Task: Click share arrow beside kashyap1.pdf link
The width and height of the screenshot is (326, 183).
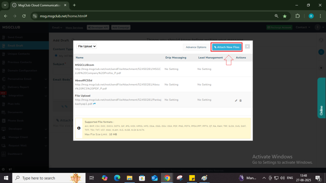Action: tap(94, 104)
